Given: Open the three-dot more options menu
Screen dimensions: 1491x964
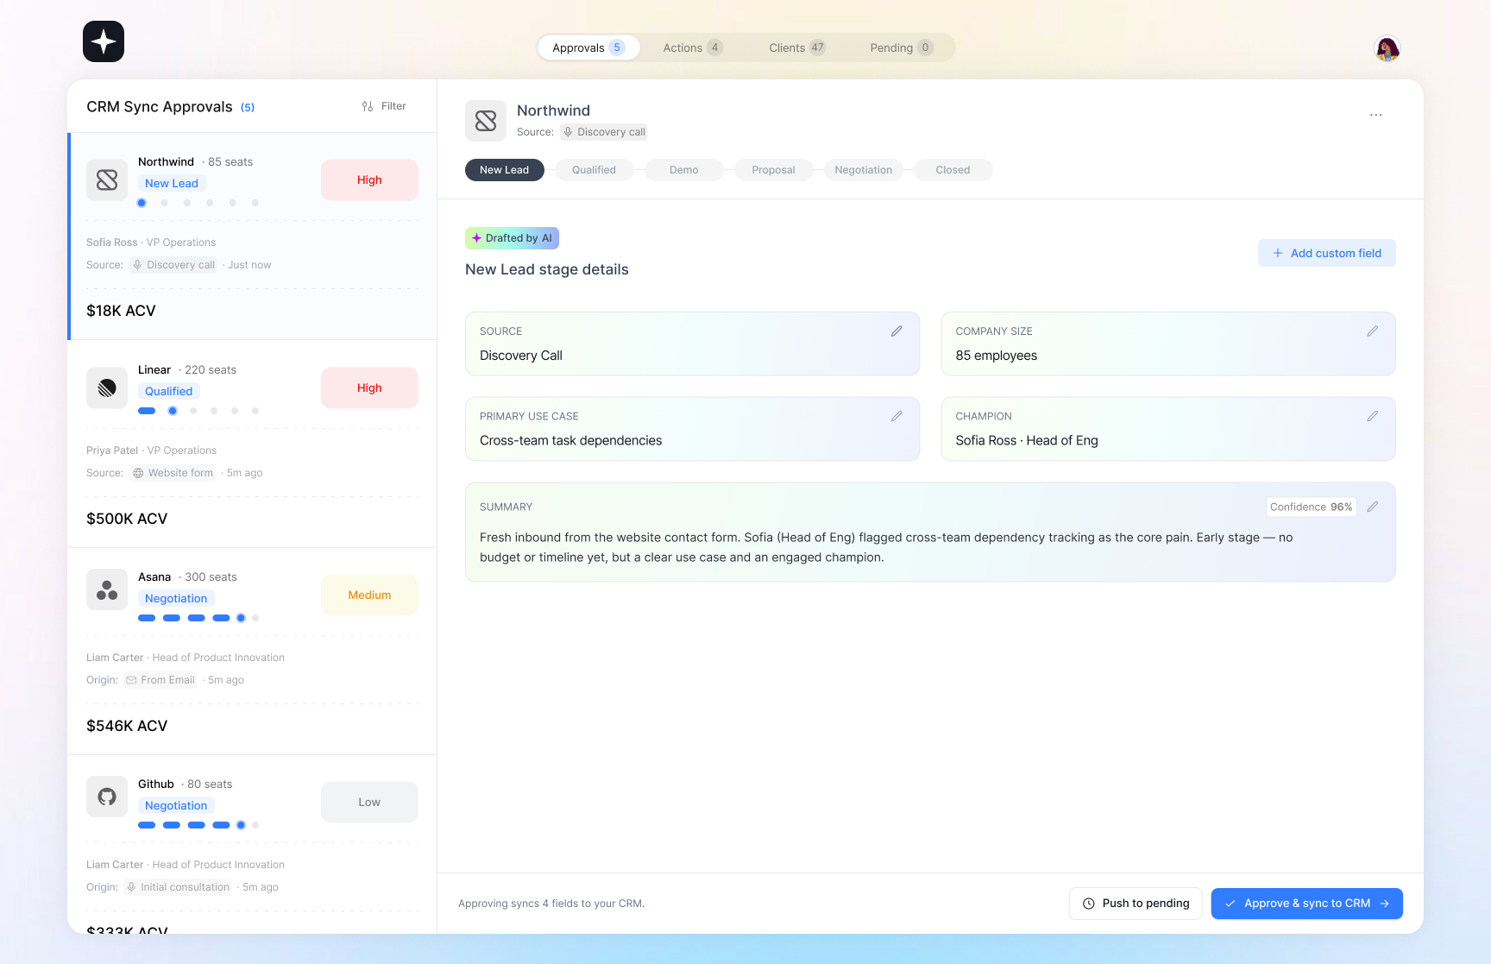Looking at the screenshot, I should click(1376, 115).
